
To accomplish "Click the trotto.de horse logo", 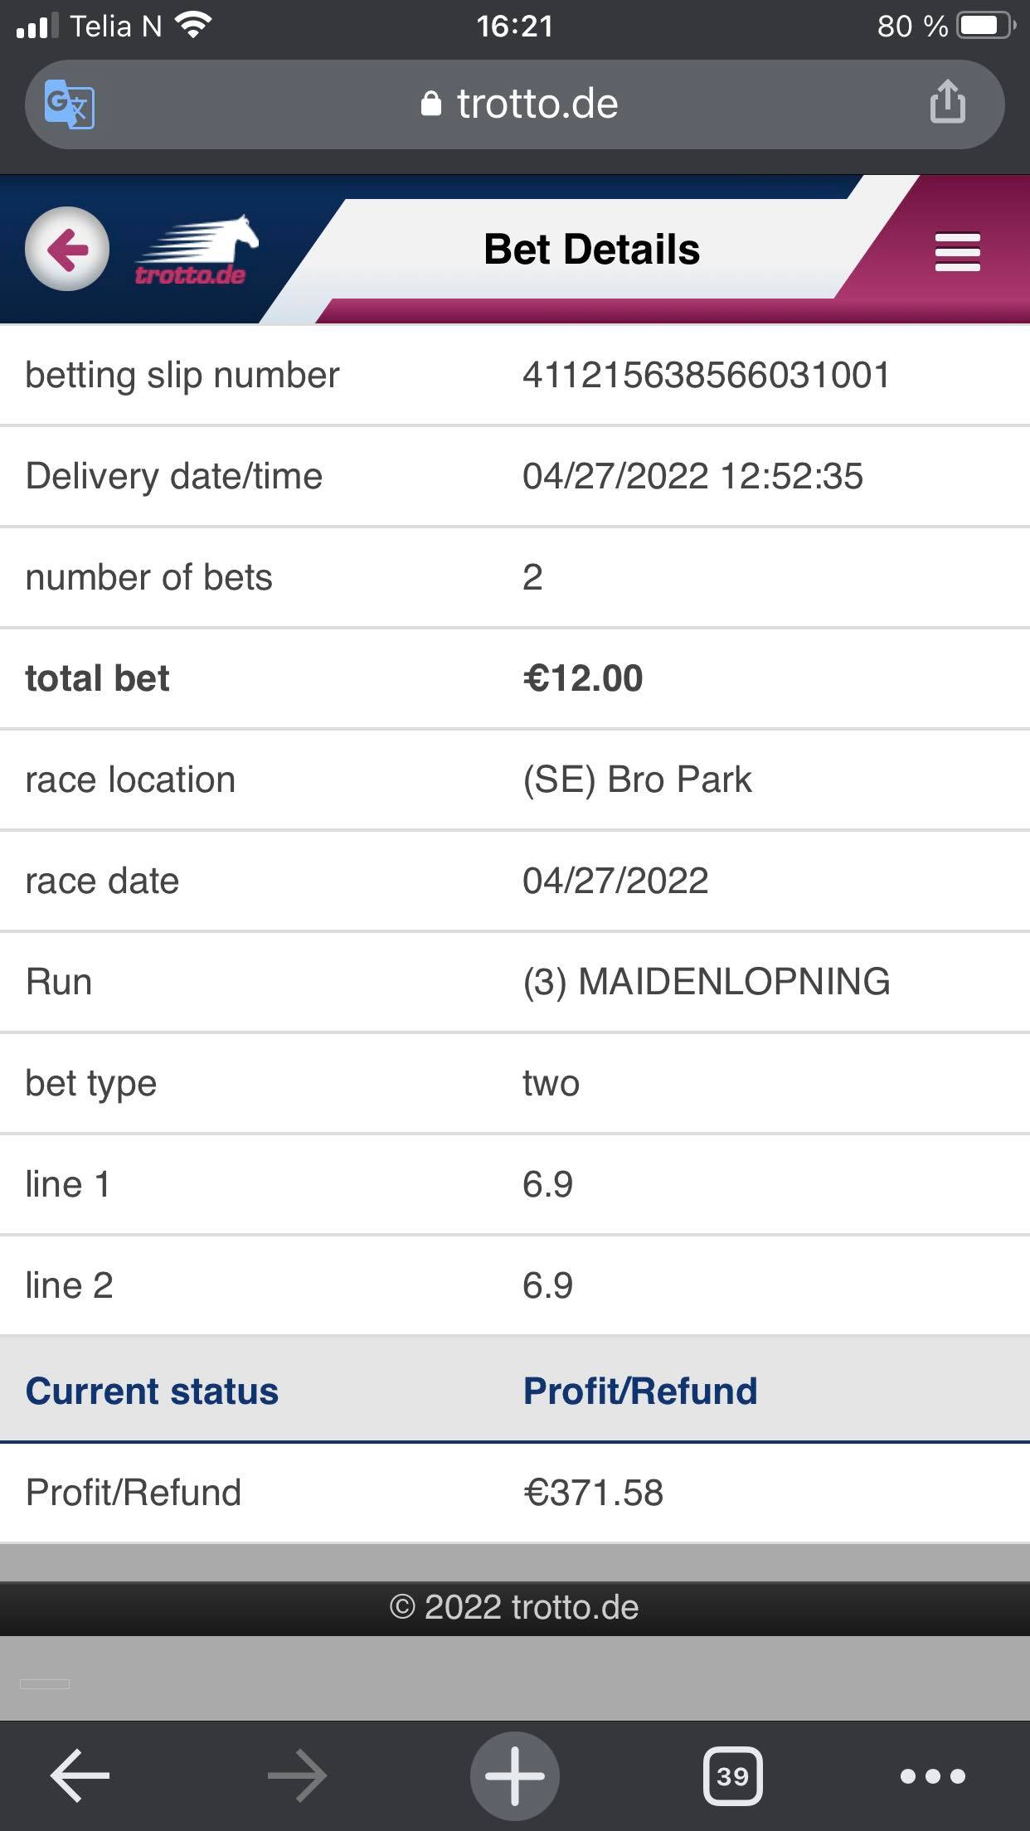I will click(x=197, y=250).
